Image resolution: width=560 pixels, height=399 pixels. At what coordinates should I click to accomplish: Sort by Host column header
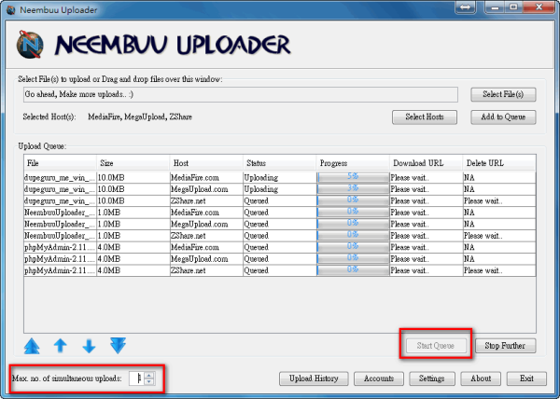206,163
